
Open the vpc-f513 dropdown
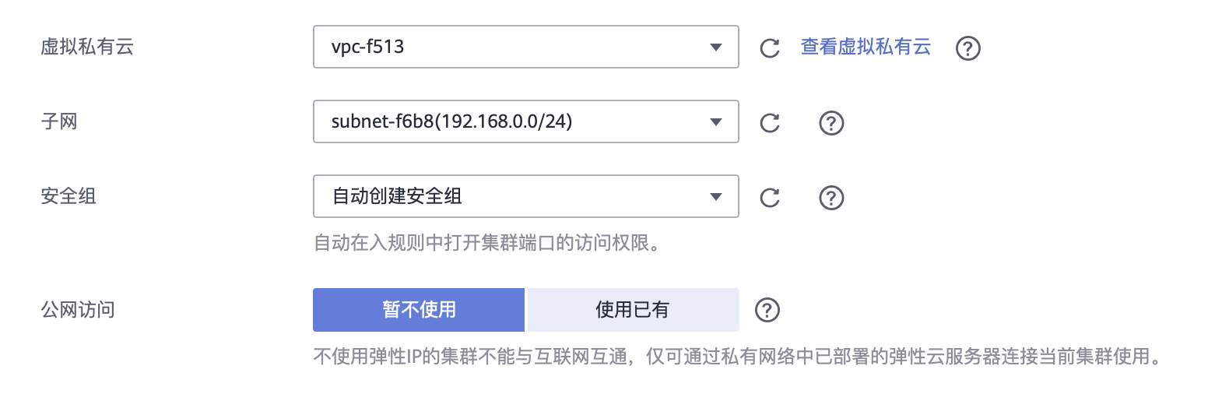click(x=514, y=47)
